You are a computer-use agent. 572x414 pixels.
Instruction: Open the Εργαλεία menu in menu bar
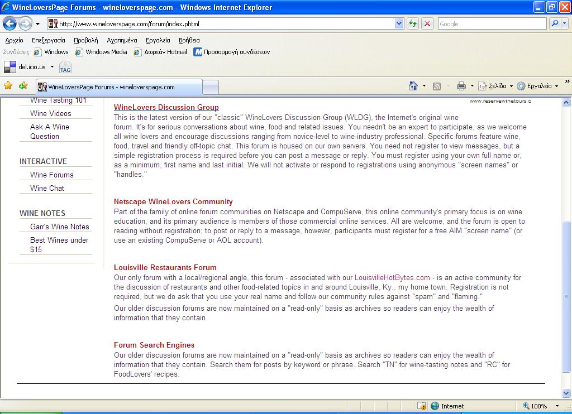(x=158, y=41)
